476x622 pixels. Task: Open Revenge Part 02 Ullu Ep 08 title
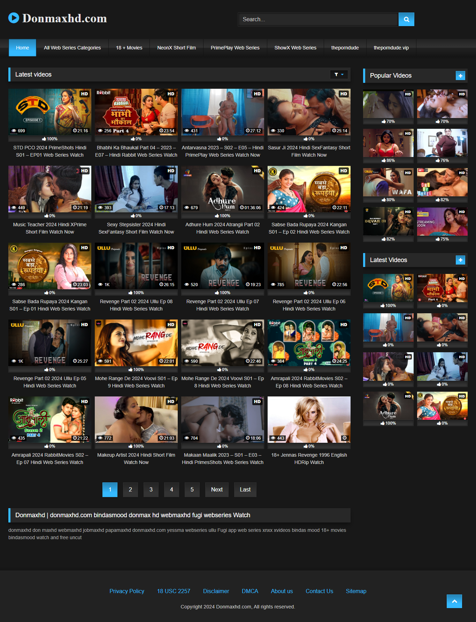tap(136, 305)
